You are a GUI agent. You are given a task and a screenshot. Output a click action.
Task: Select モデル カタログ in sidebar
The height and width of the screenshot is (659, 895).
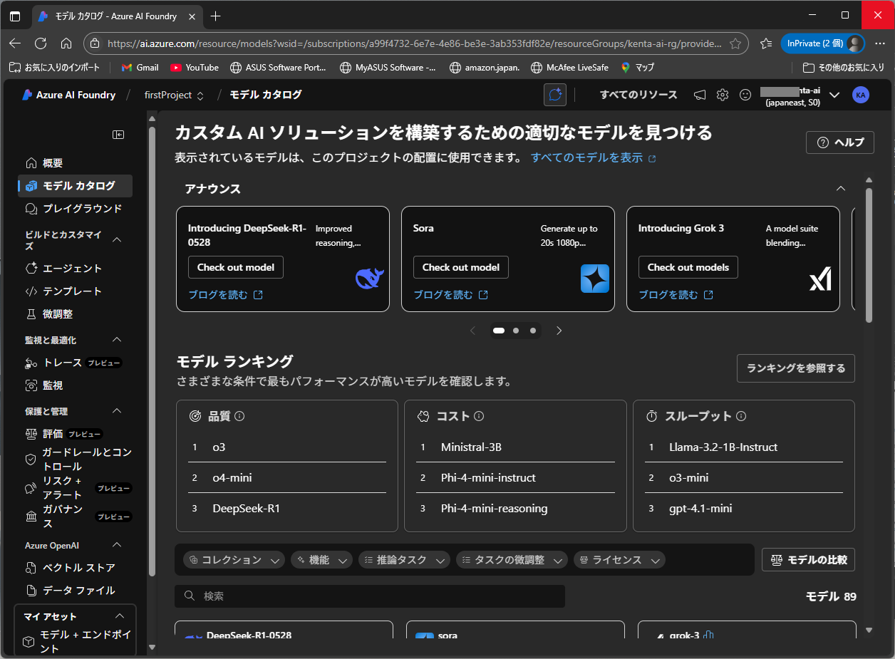coord(75,186)
